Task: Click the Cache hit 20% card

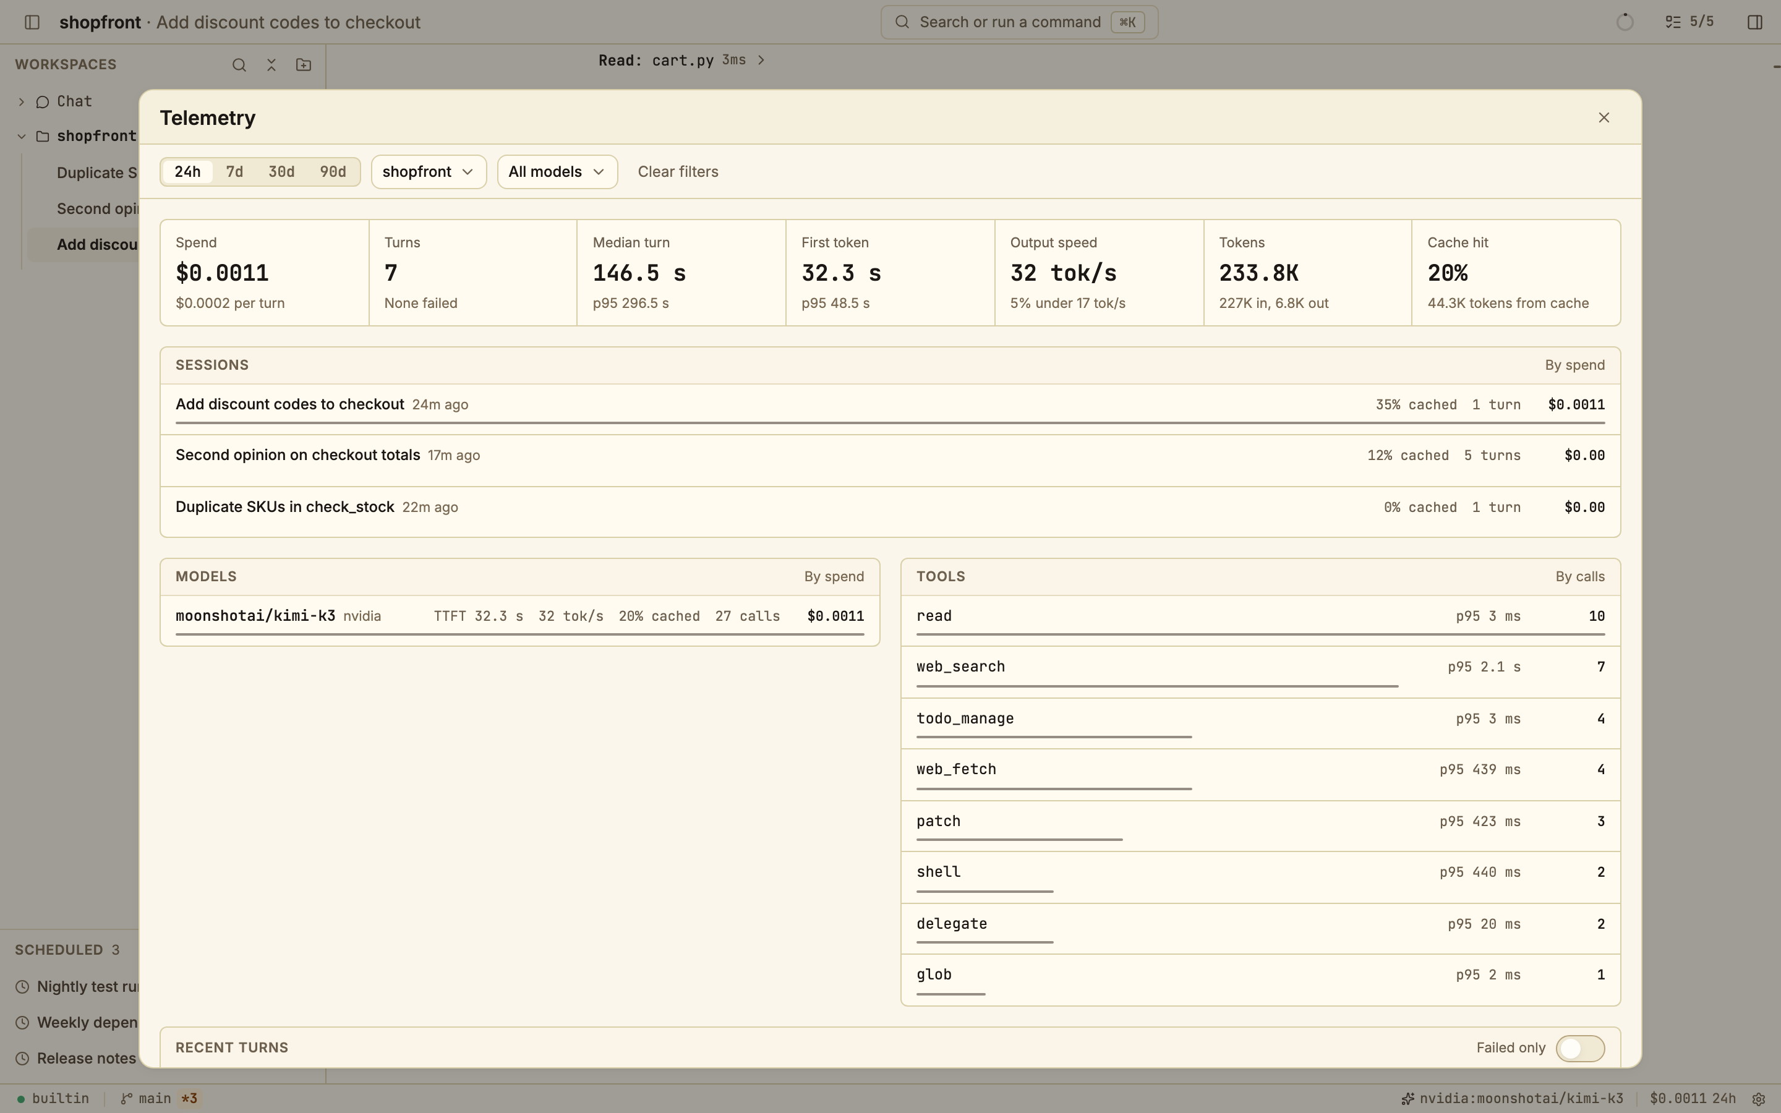Action: point(1516,272)
